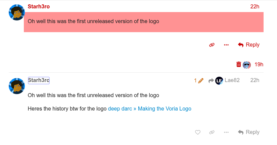Open Starh3ro avatar on second post
Screen dimensions: 277x145
pos(16,86)
